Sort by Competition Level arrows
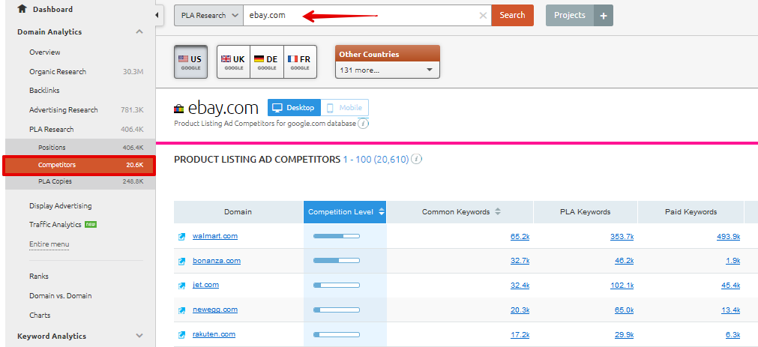Image resolution: width=758 pixels, height=347 pixels. (x=382, y=211)
